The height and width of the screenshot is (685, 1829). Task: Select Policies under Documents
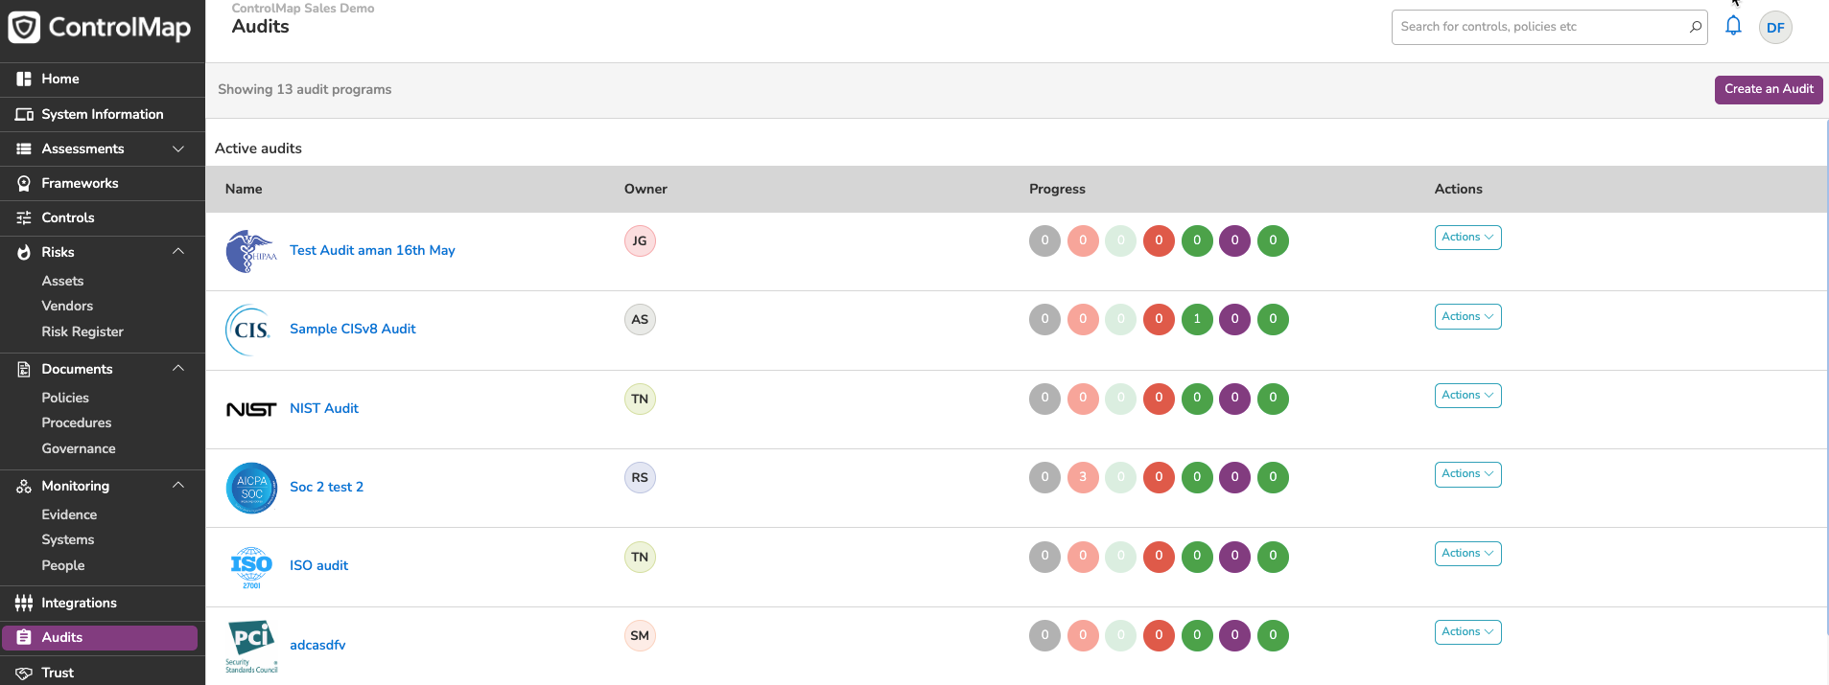point(65,398)
